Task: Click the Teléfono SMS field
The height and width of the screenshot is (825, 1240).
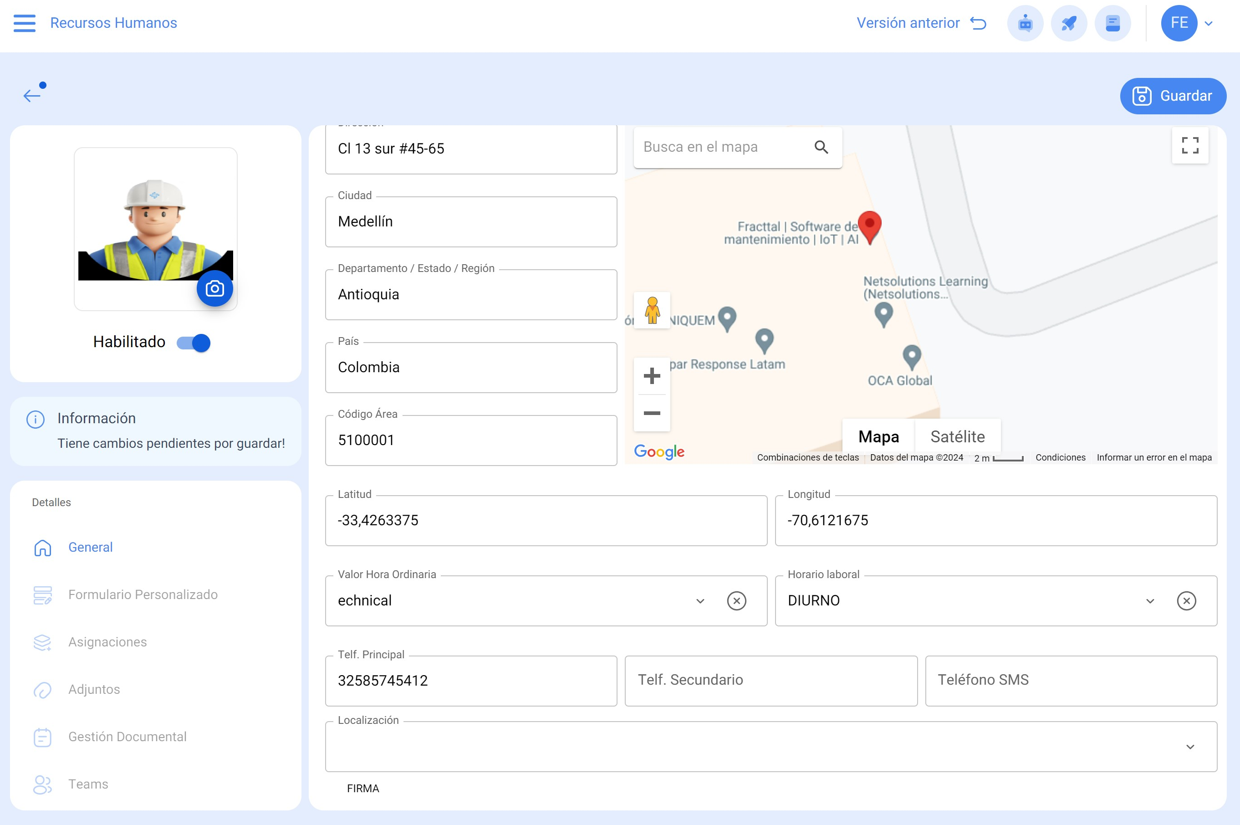Action: (1071, 681)
